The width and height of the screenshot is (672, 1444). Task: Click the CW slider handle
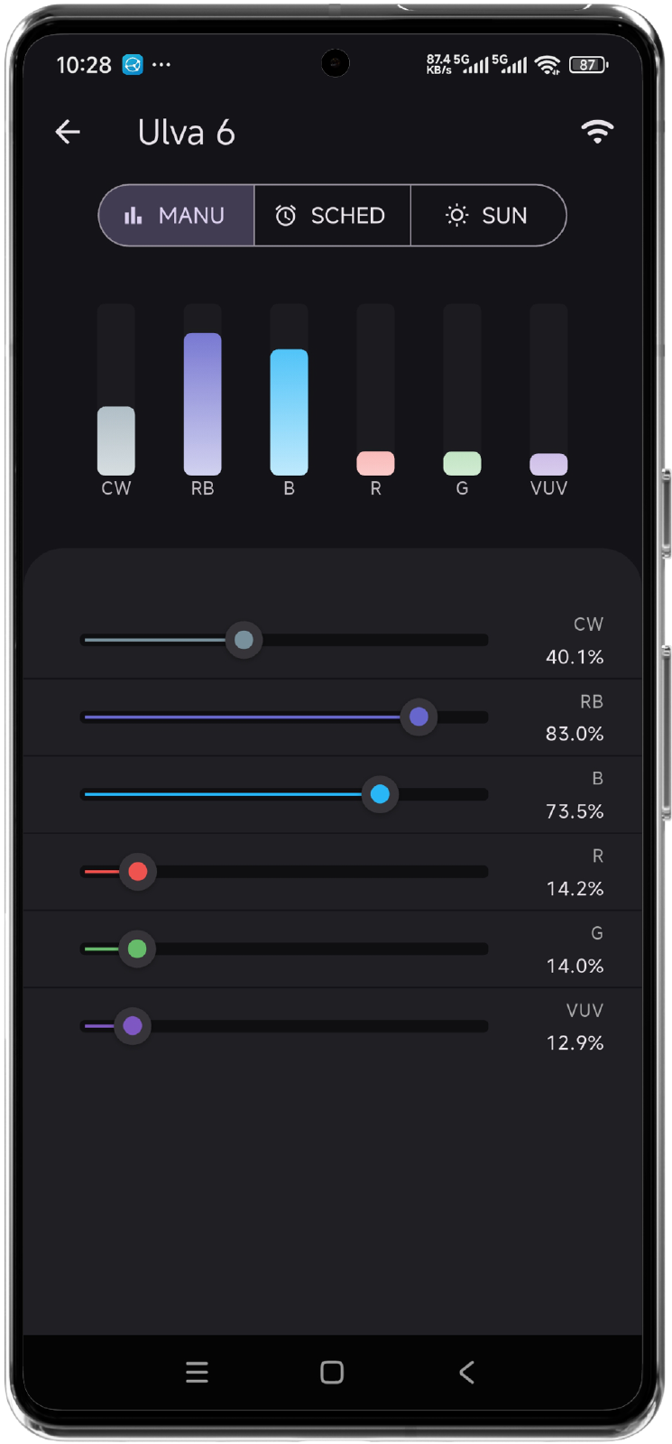[244, 641]
